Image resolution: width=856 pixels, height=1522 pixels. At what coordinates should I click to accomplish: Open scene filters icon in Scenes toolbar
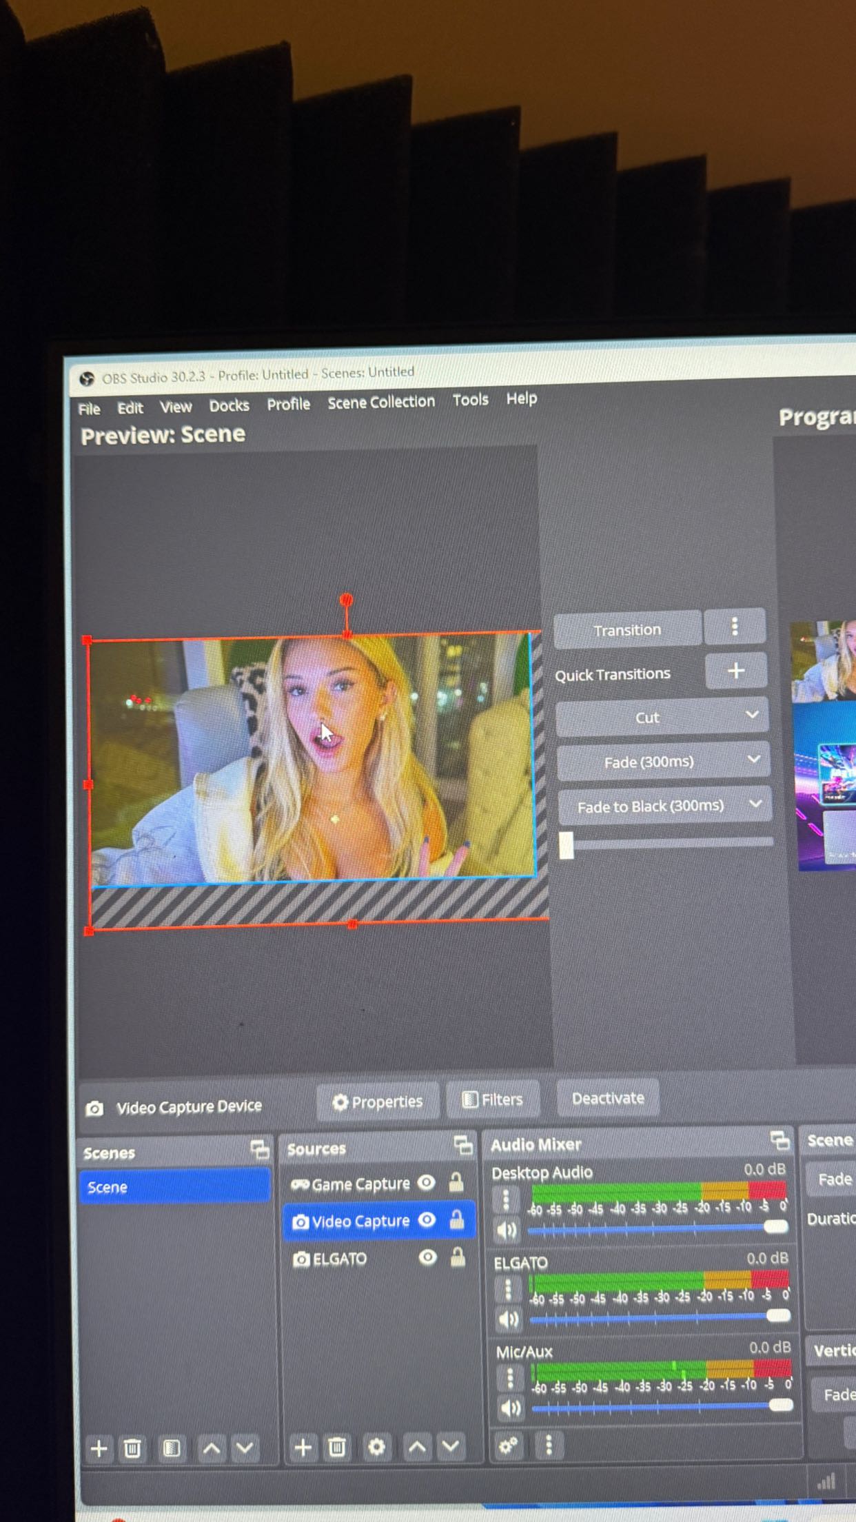pos(171,1448)
